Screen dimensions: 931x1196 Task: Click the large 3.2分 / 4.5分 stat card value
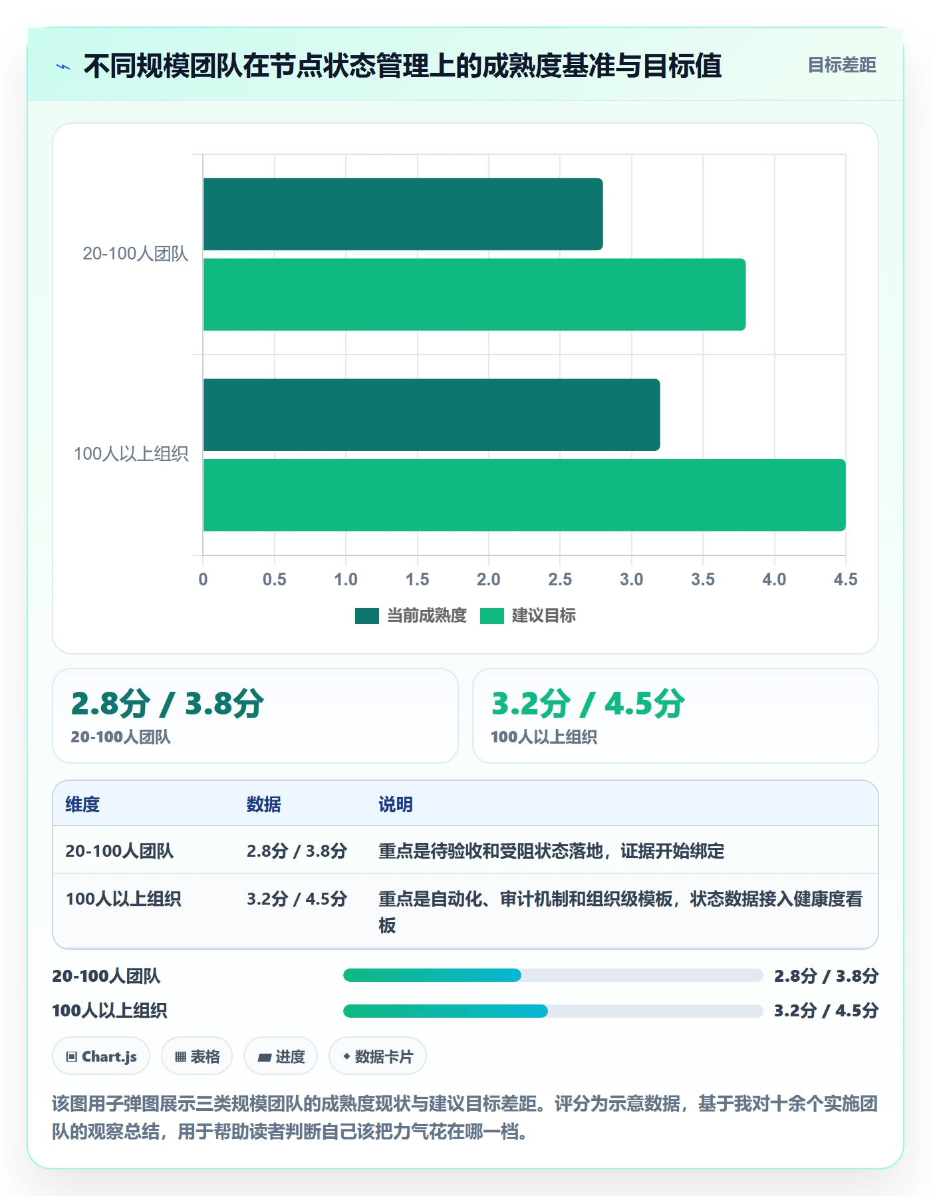pyautogui.click(x=588, y=704)
